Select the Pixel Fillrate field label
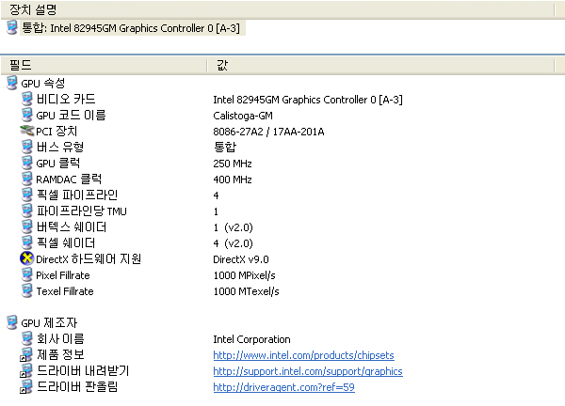The width and height of the screenshot is (565, 406). (63, 275)
